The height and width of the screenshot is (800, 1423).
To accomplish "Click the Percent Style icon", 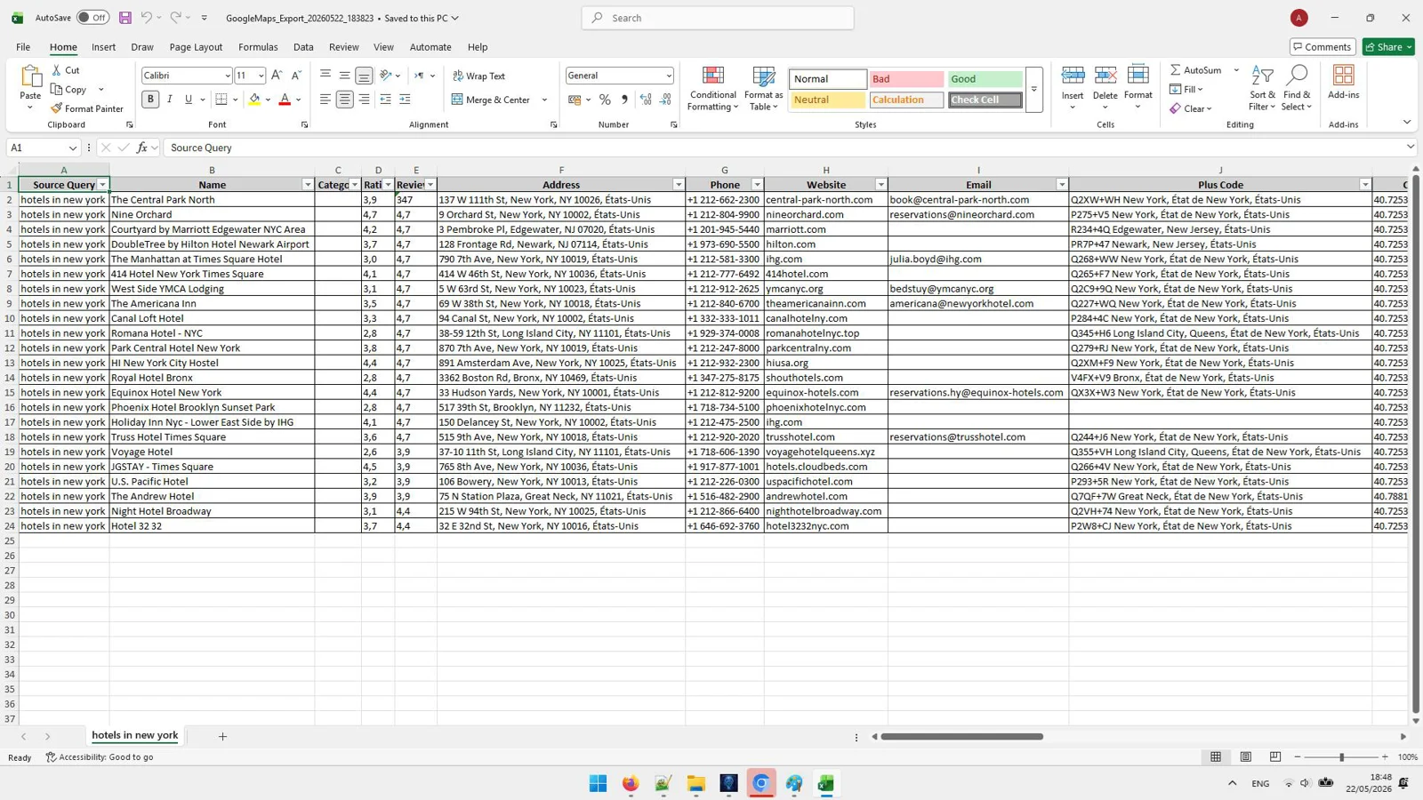I will coord(605,100).
